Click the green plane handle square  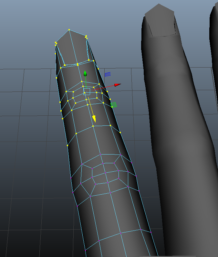(x=114, y=105)
